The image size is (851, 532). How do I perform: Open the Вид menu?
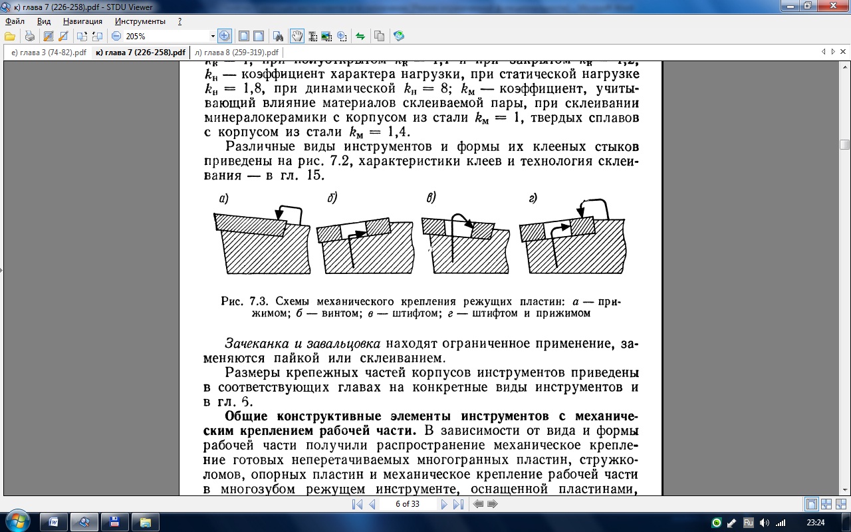coord(44,21)
